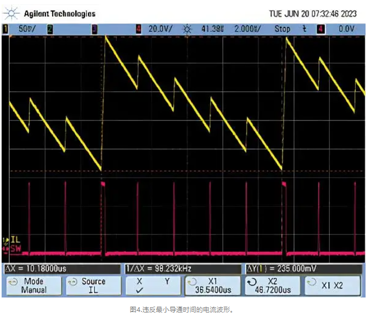372x319 pixels.
Task: Click the channel 2 indicator badge
Action: pos(50,29)
